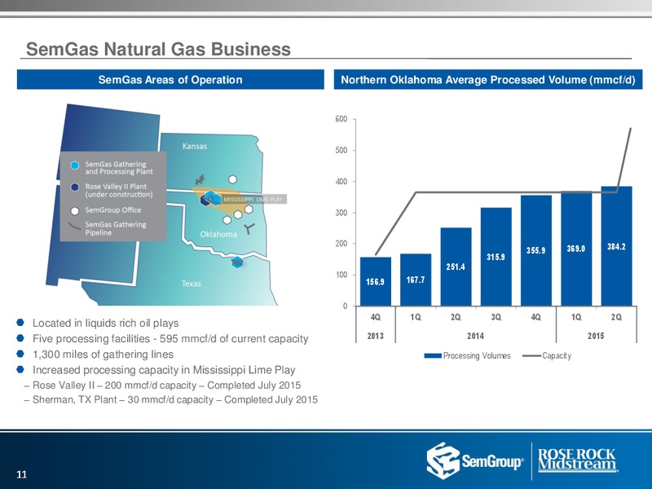652x489 pixels.
Task: Click the MISSISSIPPI LIME PLAY map label
Action: click(253, 199)
